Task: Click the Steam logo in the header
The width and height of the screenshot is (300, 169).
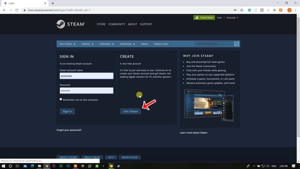Action: tap(71, 24)
